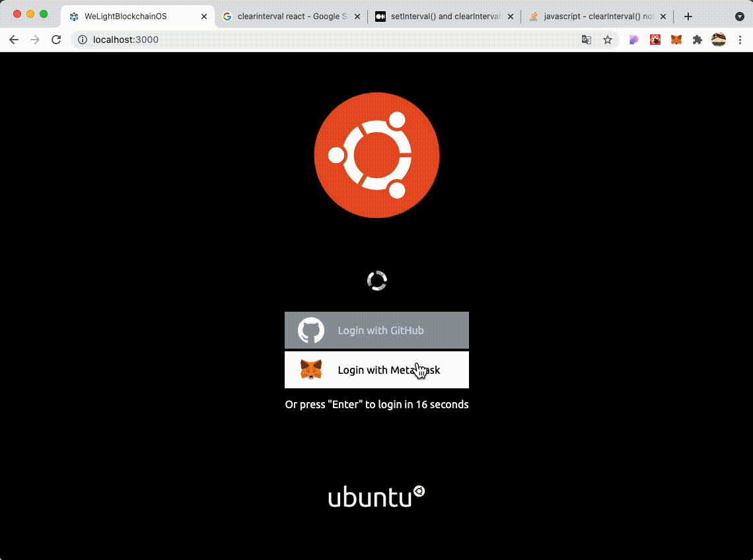Click the Login with MetaMask button
This screenshot has width=753, height=560.
(377, 370)
